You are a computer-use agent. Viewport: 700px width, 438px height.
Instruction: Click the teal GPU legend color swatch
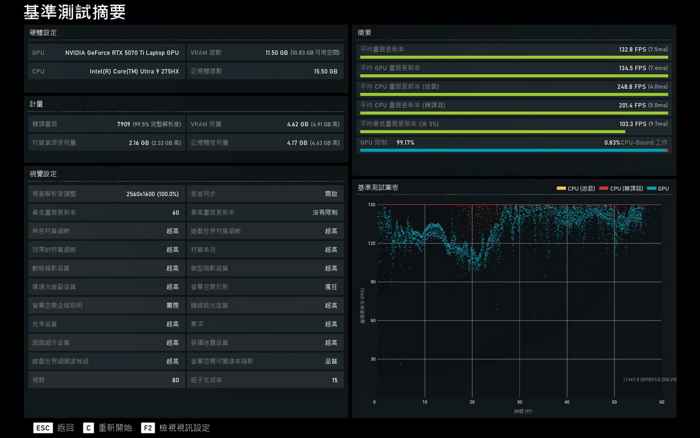(651, 189)
